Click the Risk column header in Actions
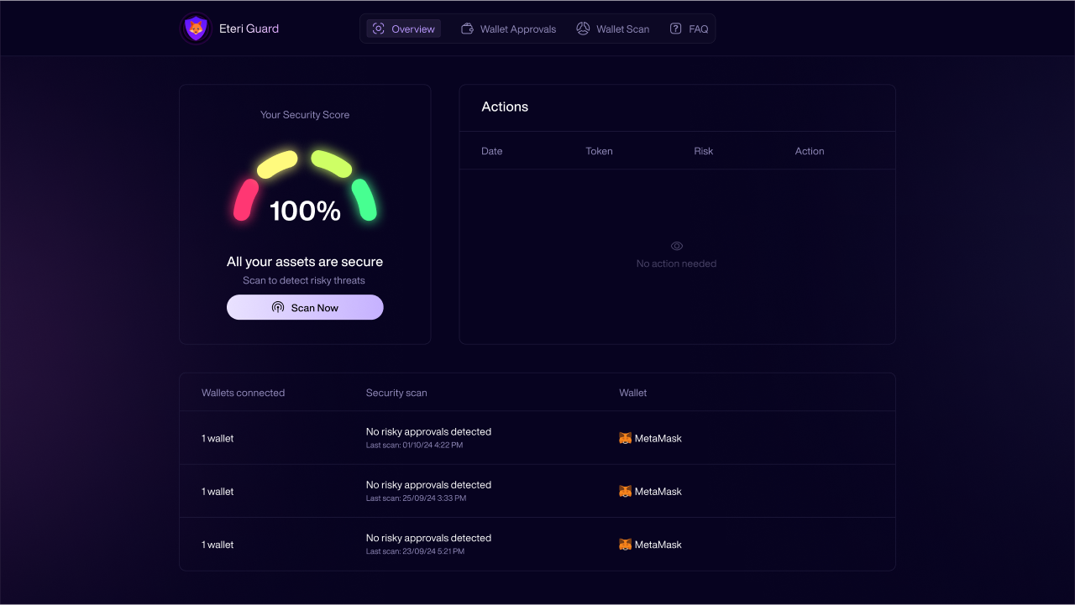Viewport: 1075px width, 605px height. pyautogui.click(x=703, y=151)
